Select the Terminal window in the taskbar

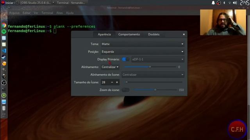coord(69,3)
